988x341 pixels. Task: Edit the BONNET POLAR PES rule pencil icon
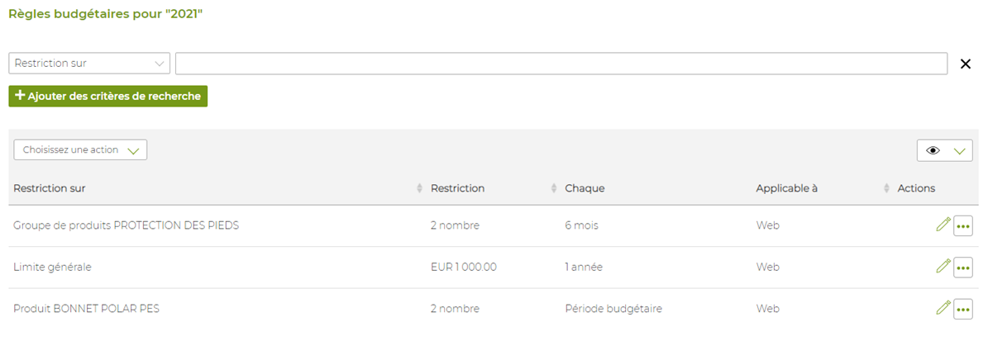943,308
